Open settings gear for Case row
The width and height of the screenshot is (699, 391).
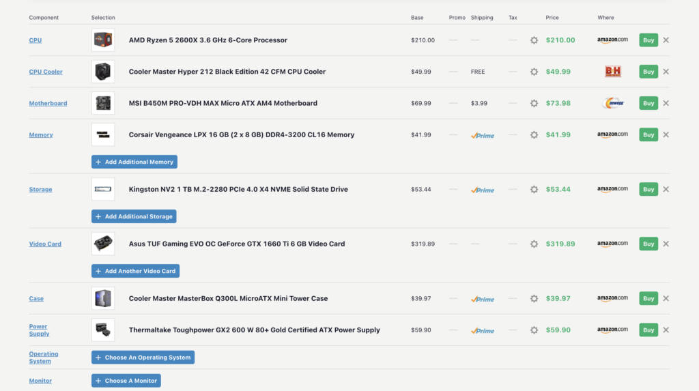point(534,299)
